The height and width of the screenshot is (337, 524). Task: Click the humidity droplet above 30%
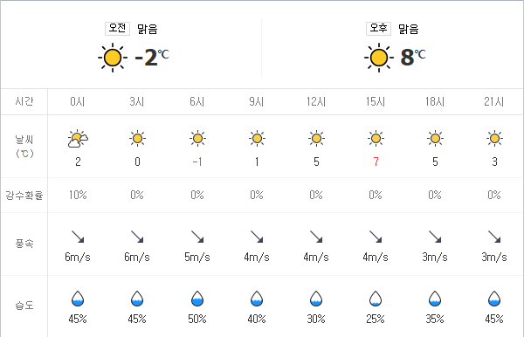316,299
